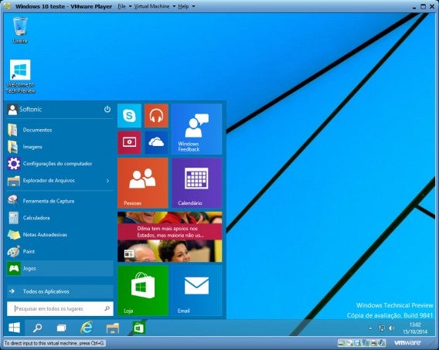
Task: Click VMware device icons in status bar
Action: click(362, 343)
